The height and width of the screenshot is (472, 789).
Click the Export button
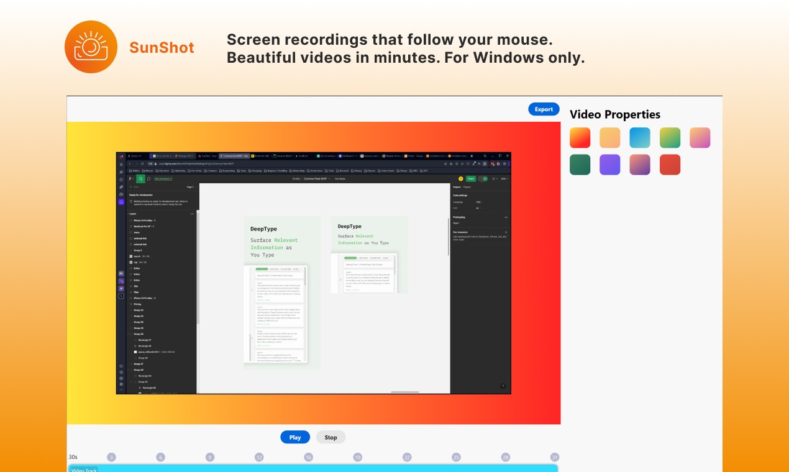(x=544, y=109)
